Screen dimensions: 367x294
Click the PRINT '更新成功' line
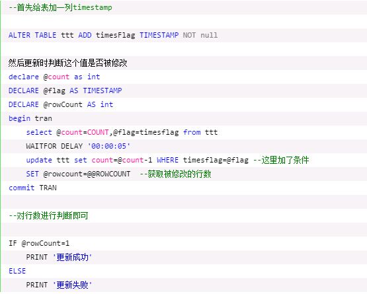(x=59, y=257)
